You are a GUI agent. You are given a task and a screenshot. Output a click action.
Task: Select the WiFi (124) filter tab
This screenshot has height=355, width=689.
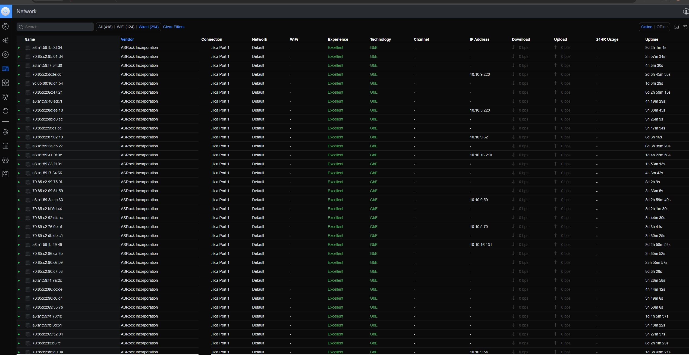[x=125, y=27]
